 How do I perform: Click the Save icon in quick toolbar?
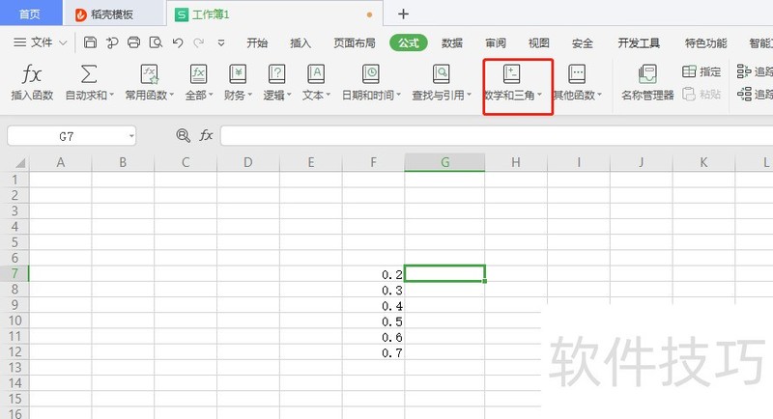click(x=90, y=42)
